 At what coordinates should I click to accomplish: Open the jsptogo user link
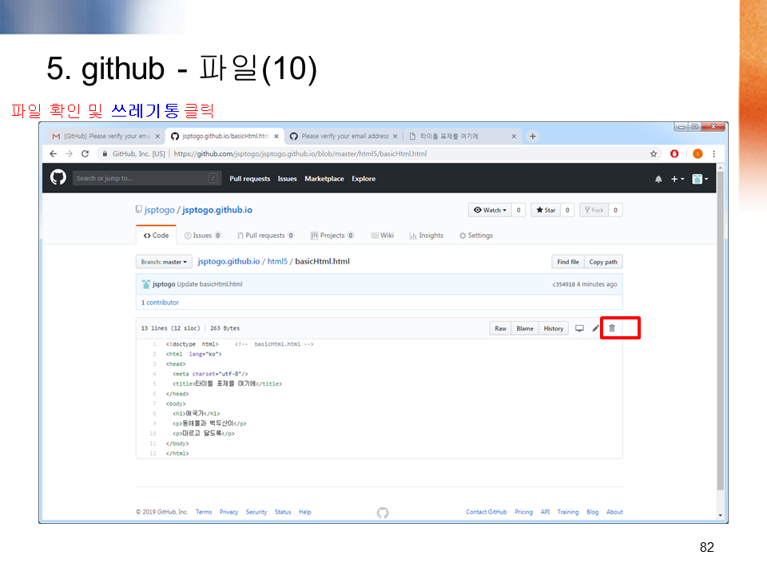tap(160, 210)
